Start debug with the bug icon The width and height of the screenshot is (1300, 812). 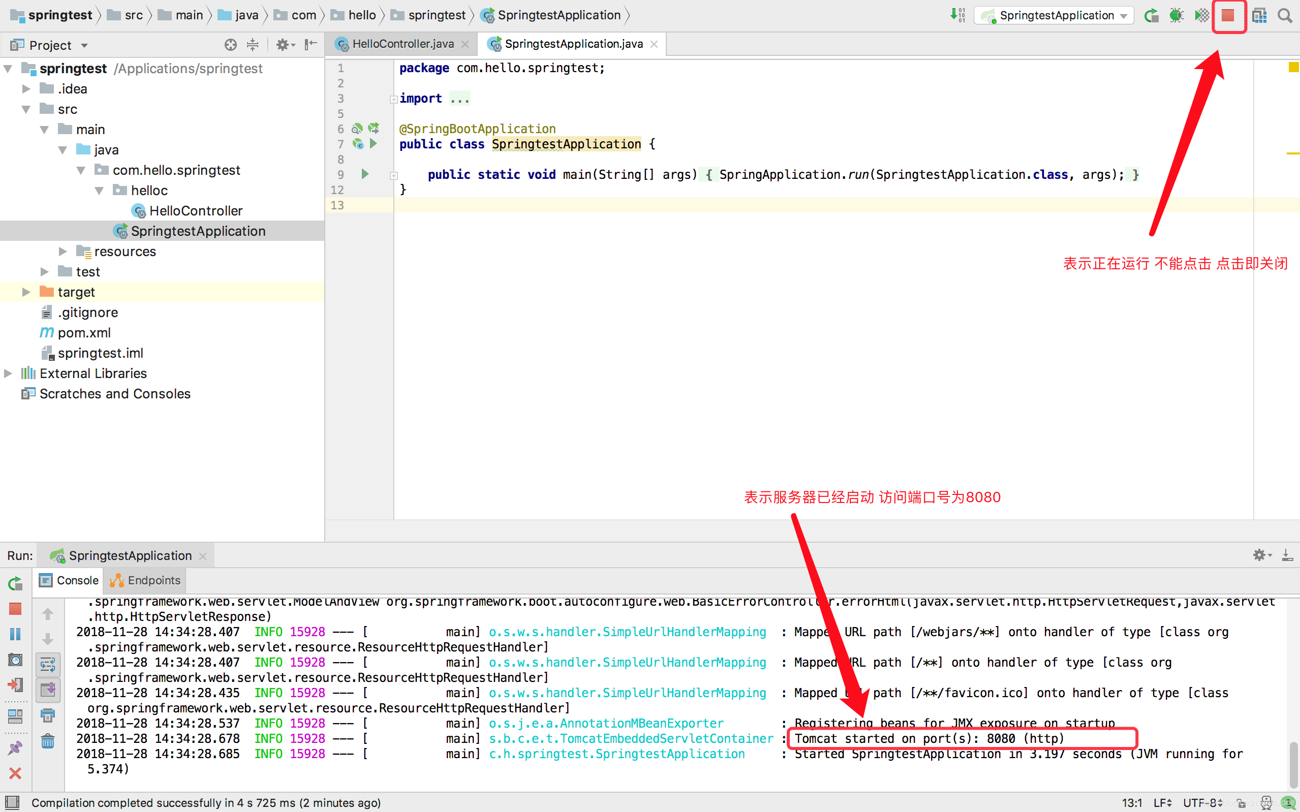coord(1176,16)
